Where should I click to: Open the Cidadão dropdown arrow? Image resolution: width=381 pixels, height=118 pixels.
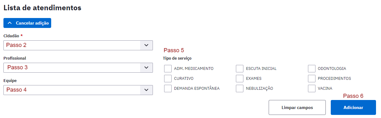click(146, 45)
